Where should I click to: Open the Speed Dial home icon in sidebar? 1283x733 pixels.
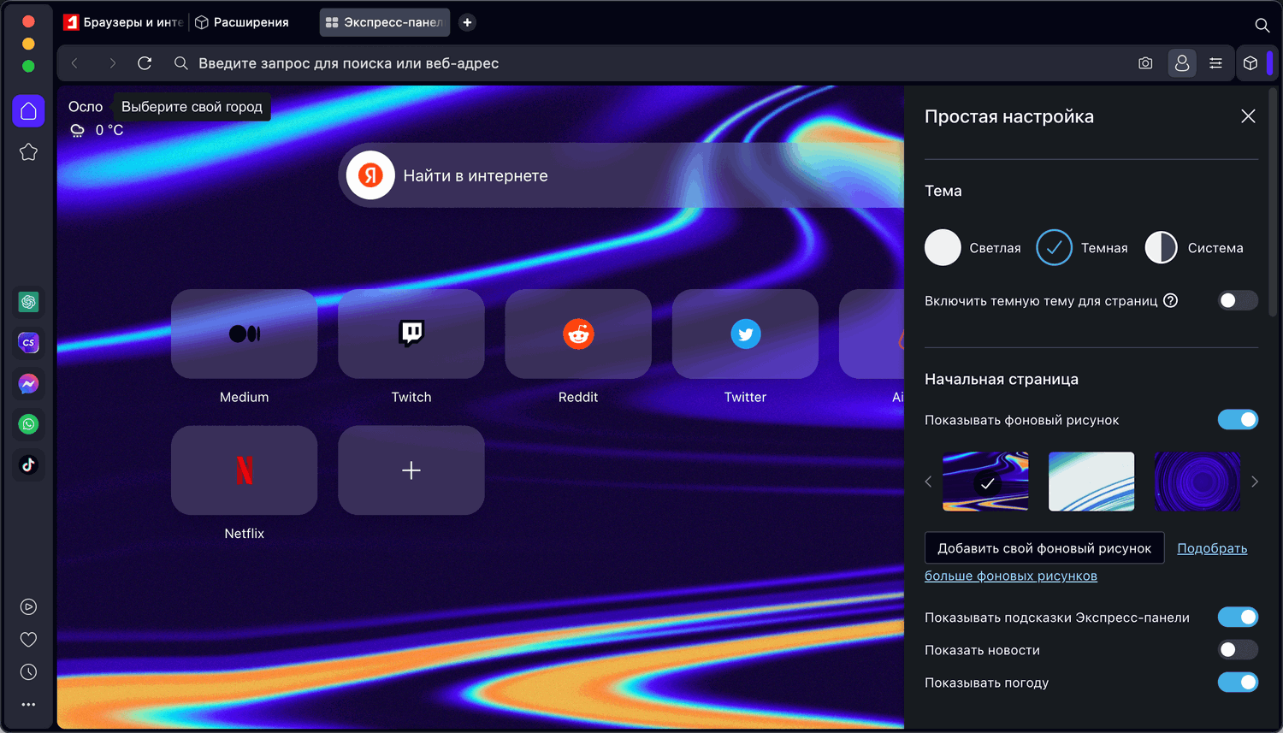tap(28, 111)
